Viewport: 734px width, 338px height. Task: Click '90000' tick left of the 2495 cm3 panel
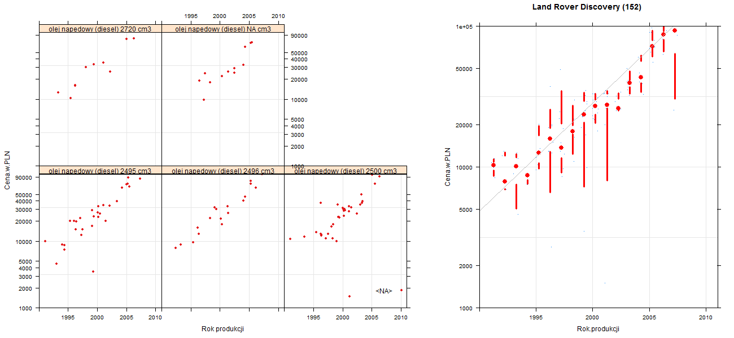25,177
